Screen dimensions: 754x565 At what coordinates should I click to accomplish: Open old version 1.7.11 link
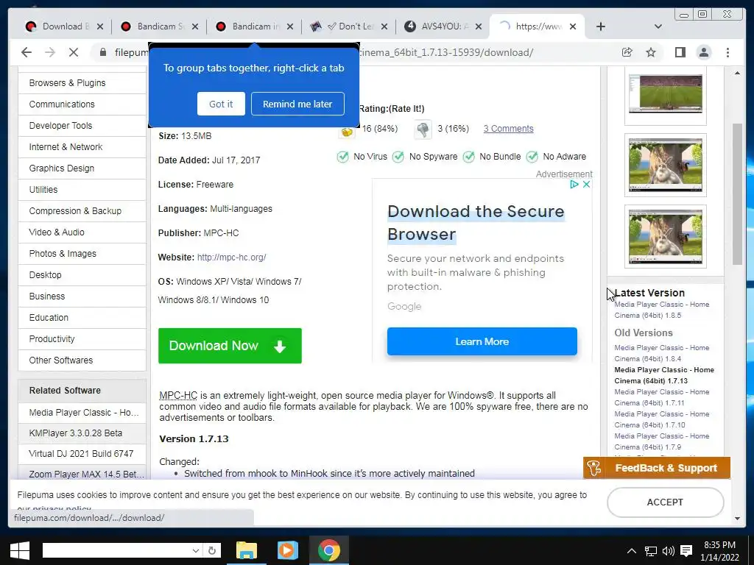pyautogui.click(x=662, y=397)
